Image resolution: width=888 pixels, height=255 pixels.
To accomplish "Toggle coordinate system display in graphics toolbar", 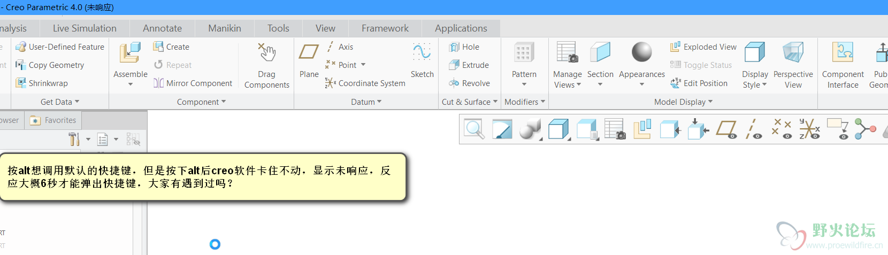I will point(810,129).
